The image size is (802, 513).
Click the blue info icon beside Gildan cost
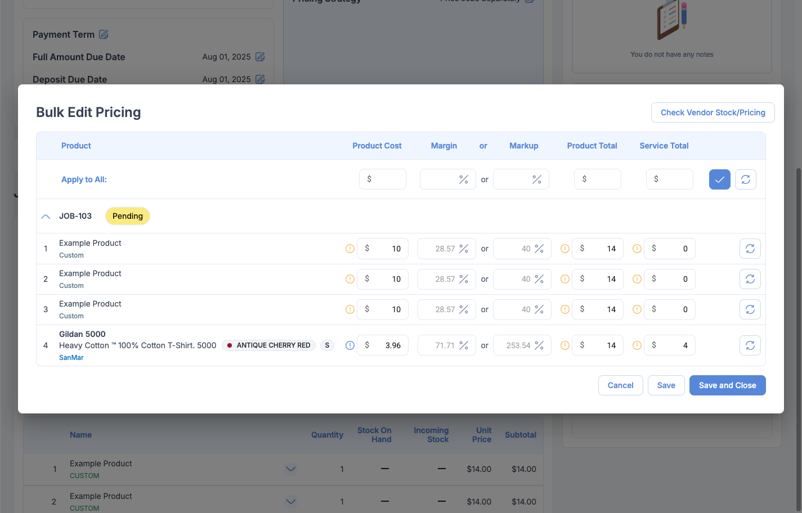(350, 345)
